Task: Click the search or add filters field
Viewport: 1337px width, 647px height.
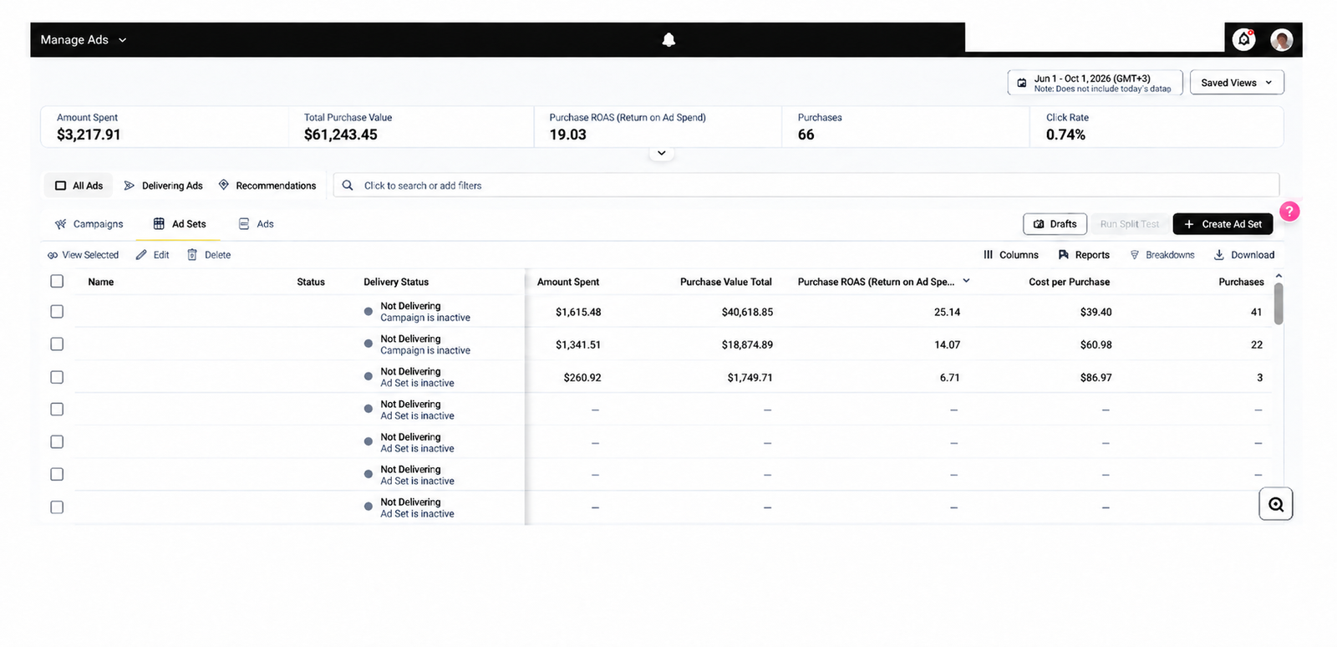Action: tap(806, 186)
